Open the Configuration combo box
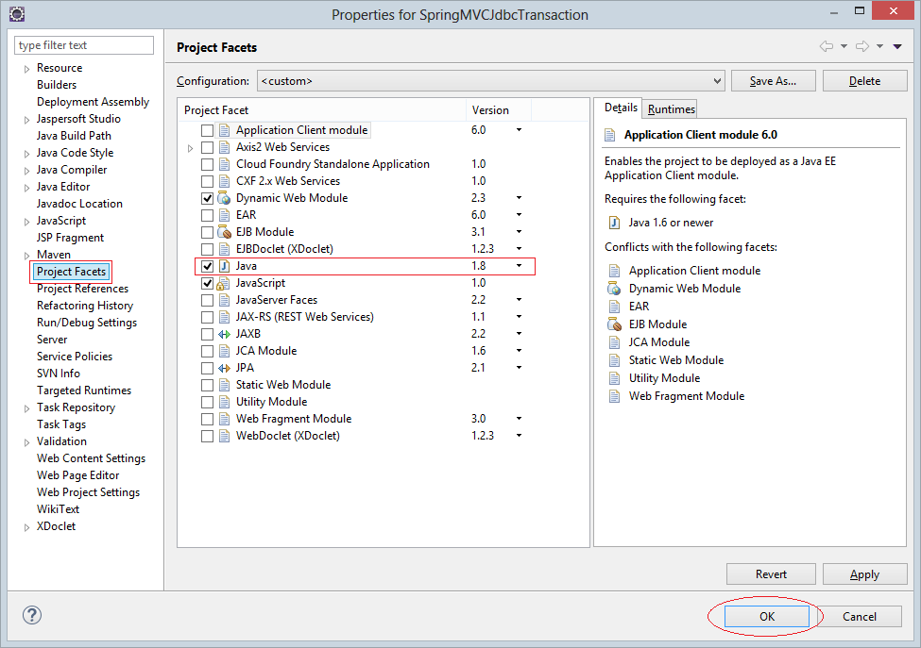Screen dimensions: 921x648 tap(491, 81)
